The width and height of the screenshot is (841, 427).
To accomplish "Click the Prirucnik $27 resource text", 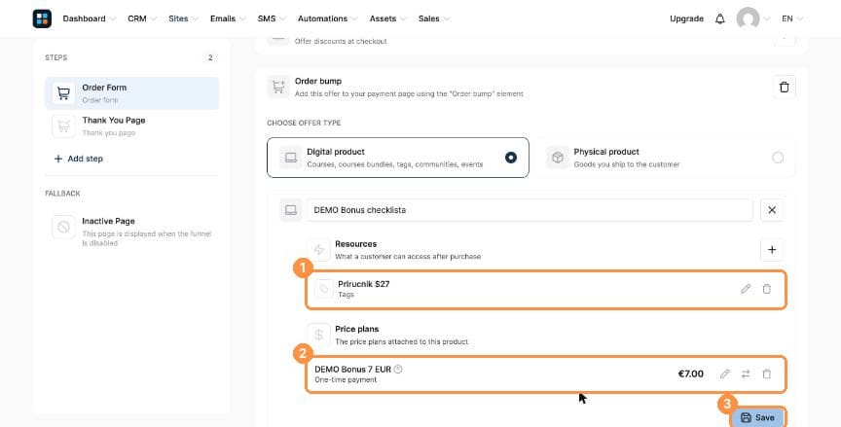I will [364, 284].
